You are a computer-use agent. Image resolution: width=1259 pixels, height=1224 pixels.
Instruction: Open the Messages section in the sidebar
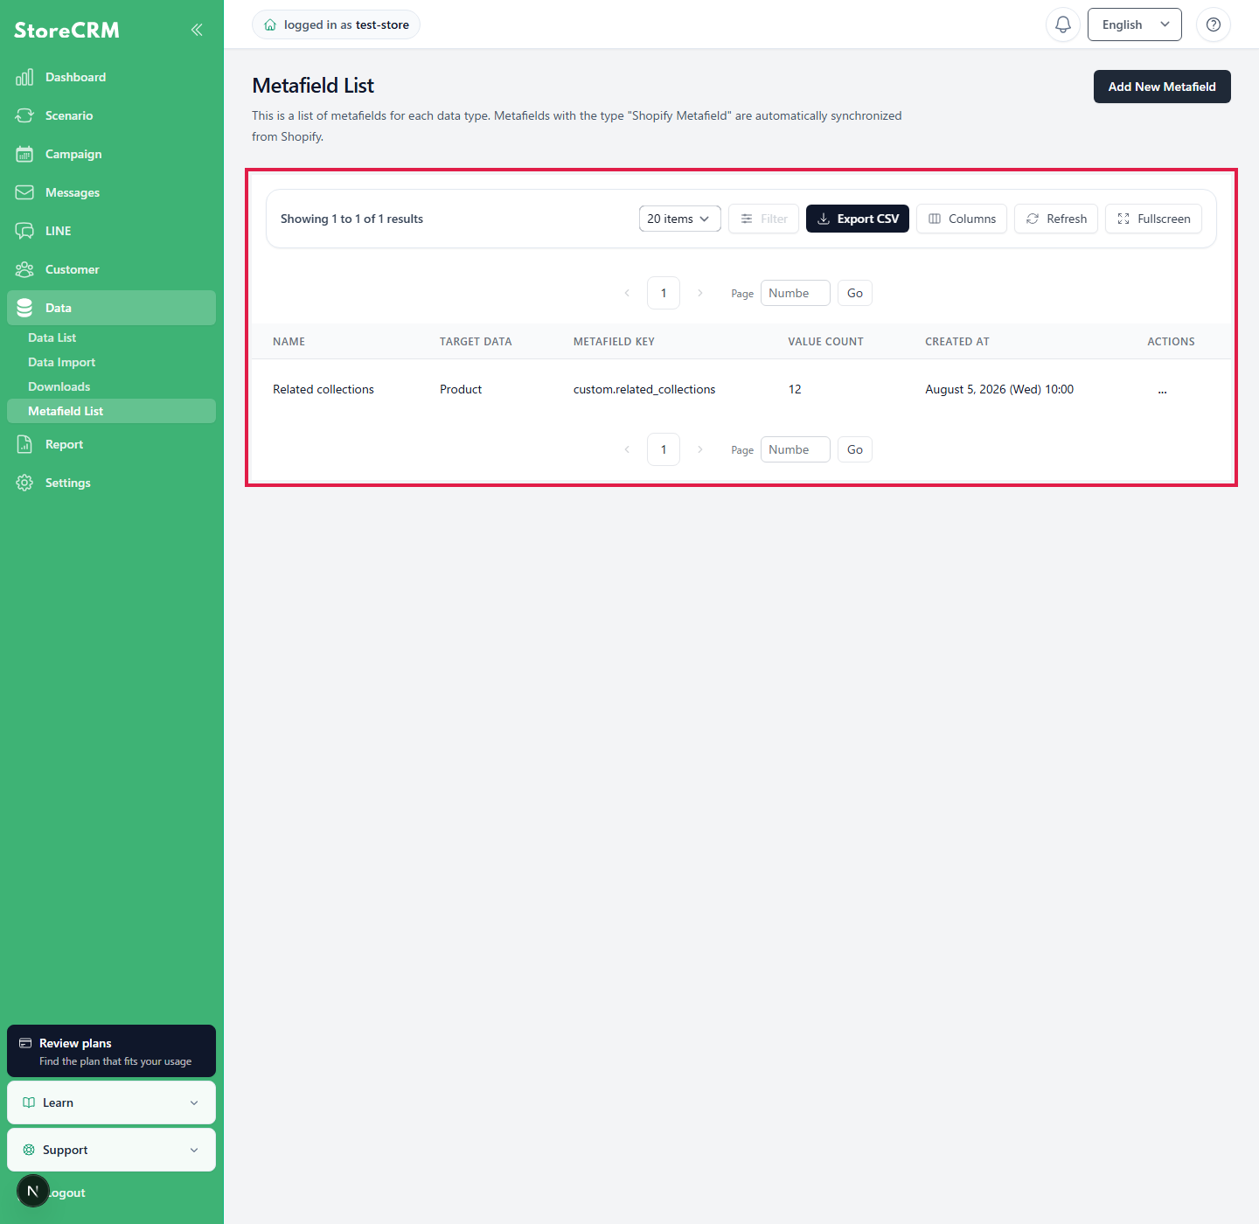pyautogui.click(x=111, y=192)
